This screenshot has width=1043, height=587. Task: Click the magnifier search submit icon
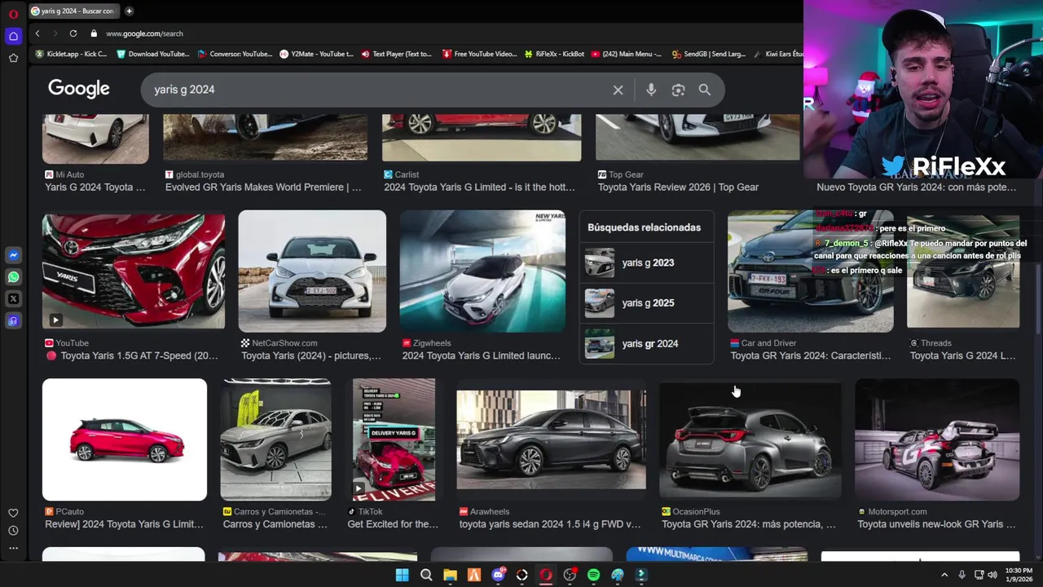pyautogui.click(x=705, y=90)
